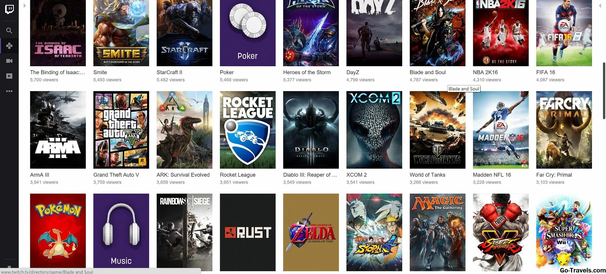Click the '5,700 viewers' text
This screenshot has width=606, height=274.
pos(44,80)
